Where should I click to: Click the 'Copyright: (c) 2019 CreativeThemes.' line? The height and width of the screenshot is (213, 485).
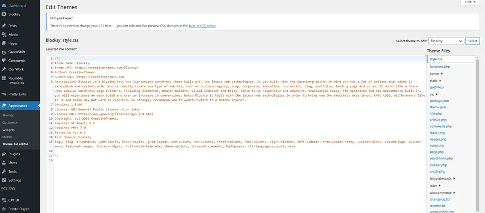coord(86,118)
